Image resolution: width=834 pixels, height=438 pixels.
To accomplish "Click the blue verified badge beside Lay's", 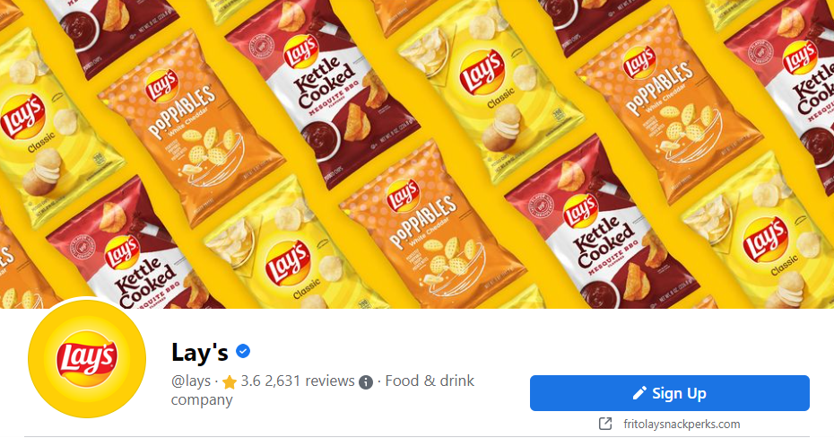I will pos(243,351).
